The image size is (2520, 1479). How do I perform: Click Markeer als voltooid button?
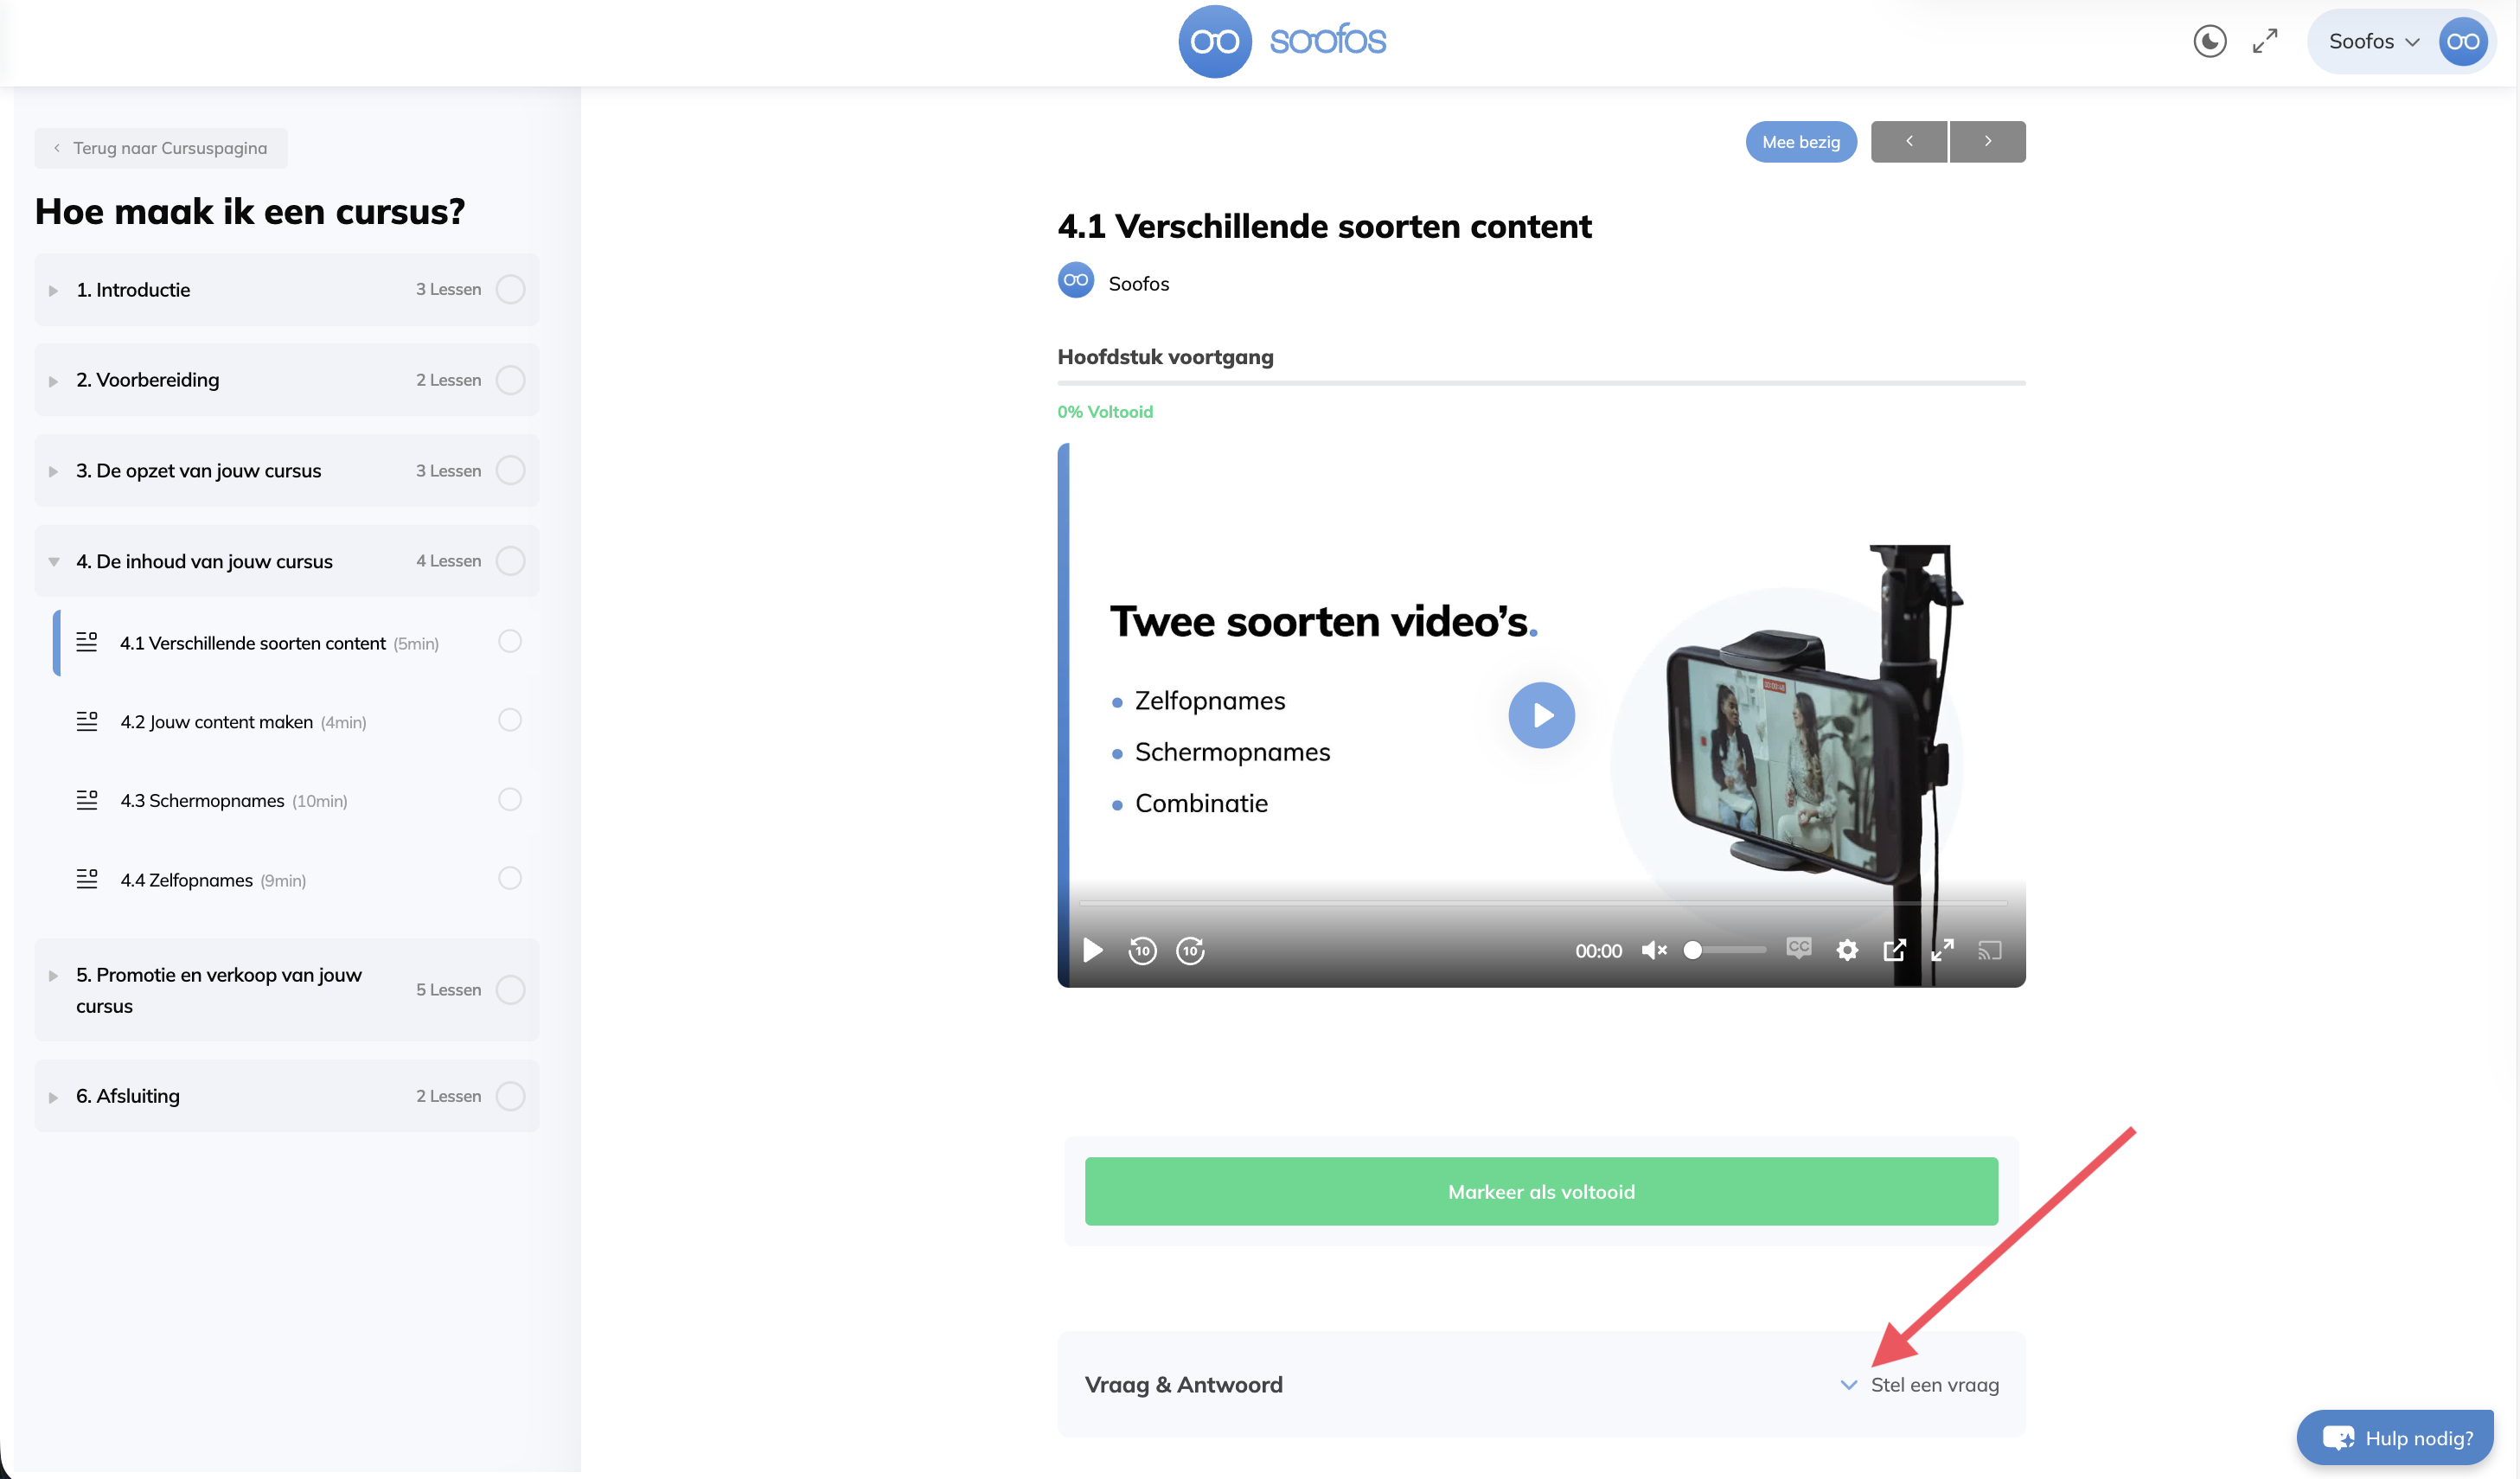(x=1541, y=1191)
